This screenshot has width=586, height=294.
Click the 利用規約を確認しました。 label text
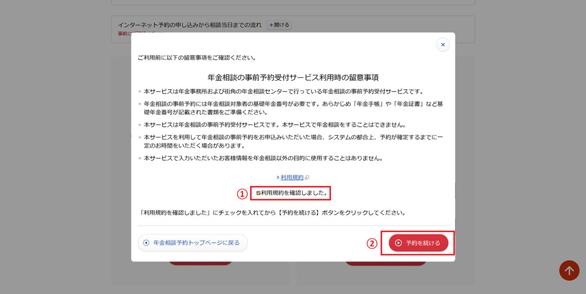tap(294, 193)
